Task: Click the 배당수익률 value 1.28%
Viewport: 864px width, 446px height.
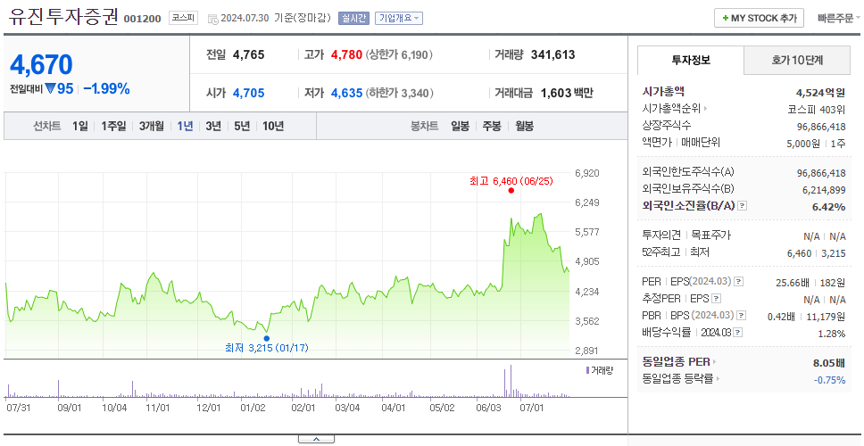Action: click(832, 334)
